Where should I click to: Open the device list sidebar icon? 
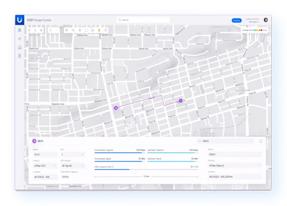20,56
